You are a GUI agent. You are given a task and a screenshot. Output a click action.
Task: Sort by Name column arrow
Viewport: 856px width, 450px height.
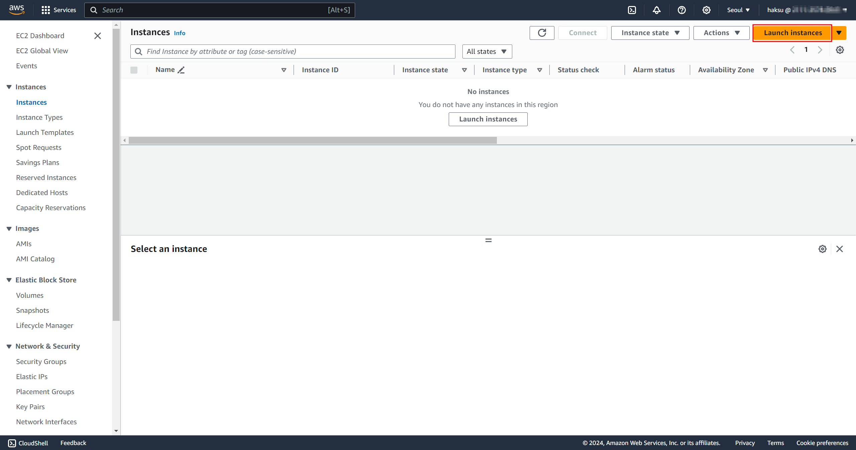click(284, 70)
